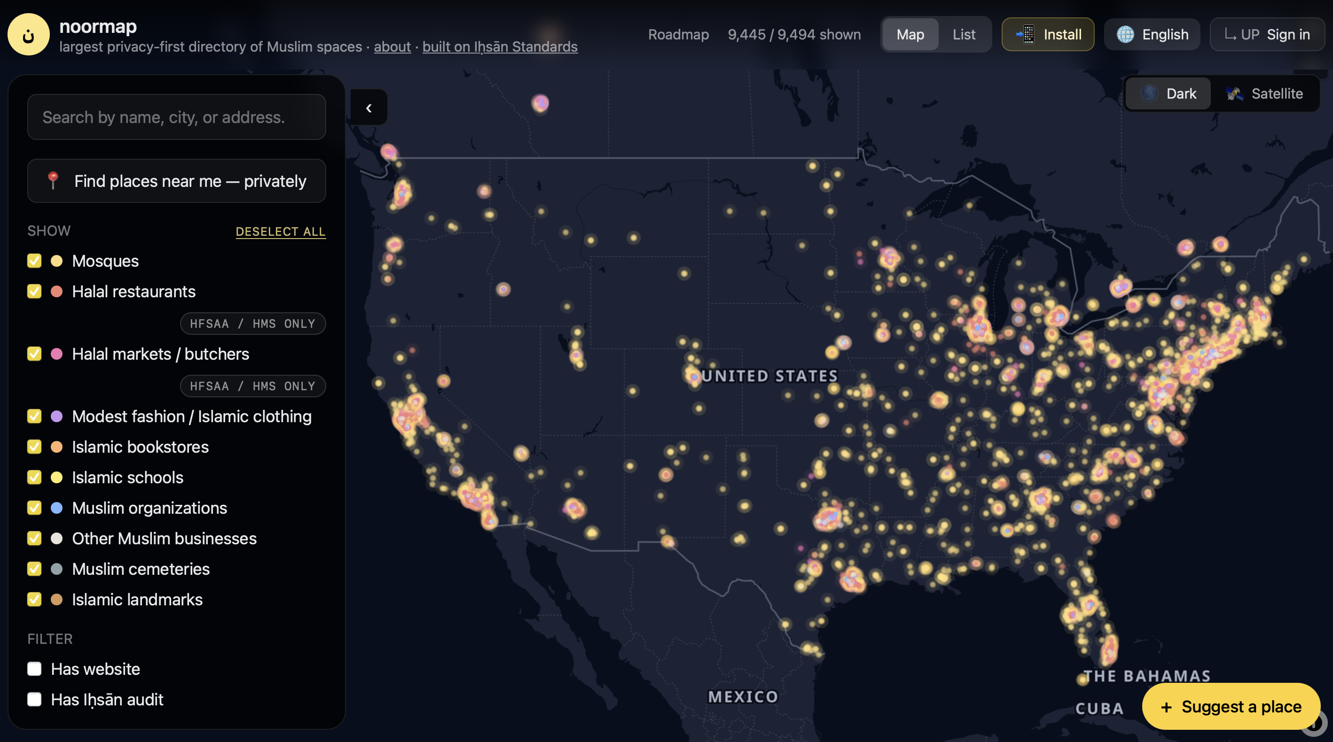Click the FILTER section heading

(50, 639)
